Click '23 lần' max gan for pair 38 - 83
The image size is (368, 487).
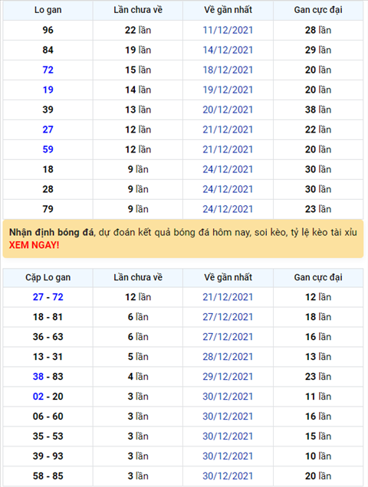coord(318,377)
